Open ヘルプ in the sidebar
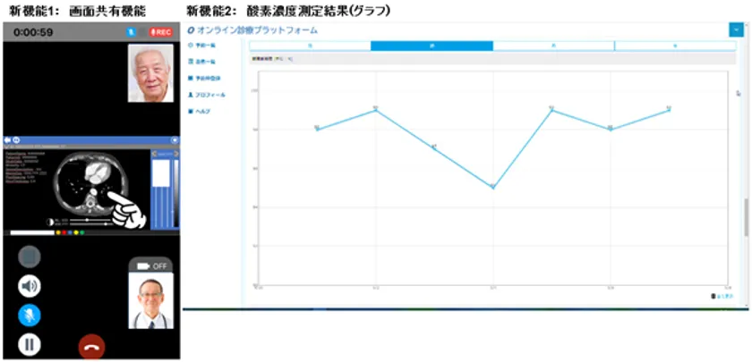752x362 pixels. (200, 111)
